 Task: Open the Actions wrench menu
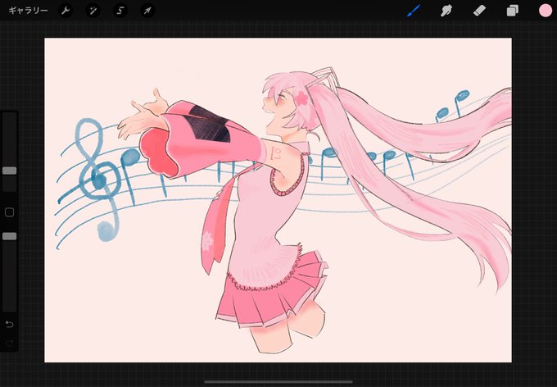pyautogui.click(x=66, y=11)
